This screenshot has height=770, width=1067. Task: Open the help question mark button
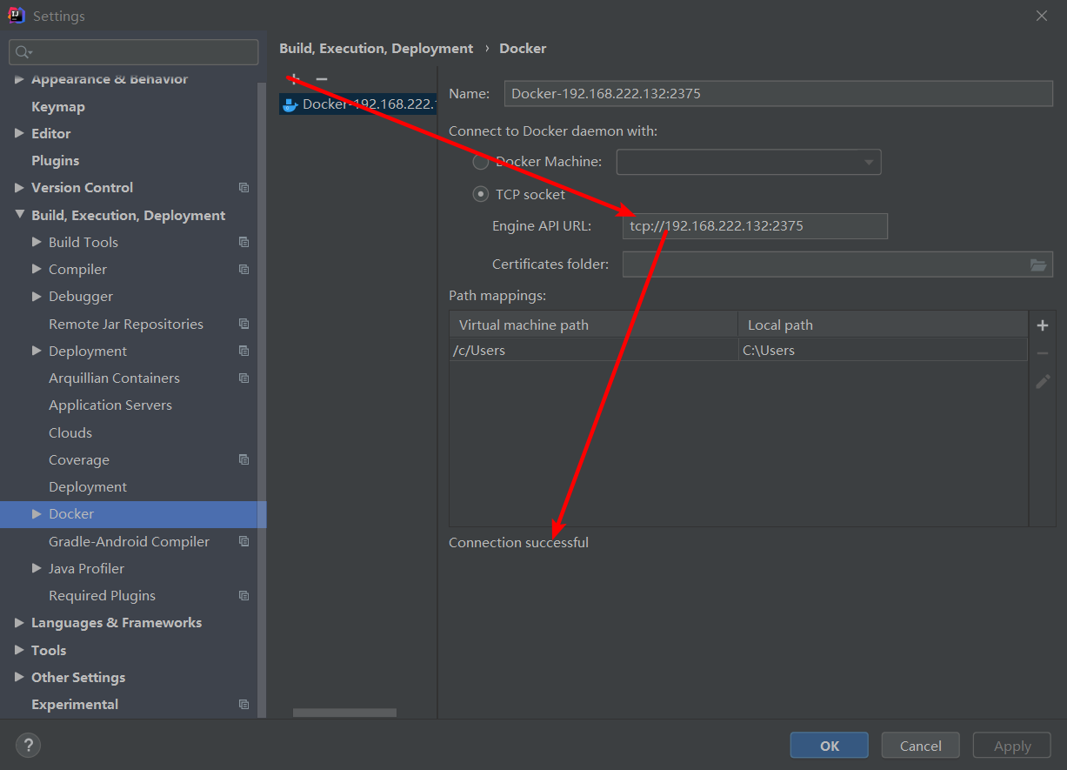point(28,745)
